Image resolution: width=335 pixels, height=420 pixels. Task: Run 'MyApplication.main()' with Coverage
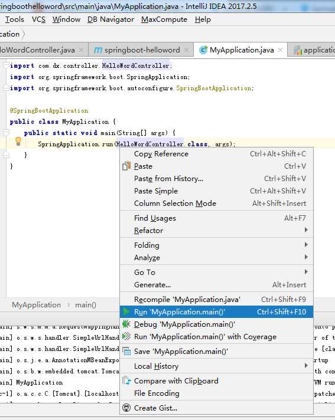click(216, 337)
